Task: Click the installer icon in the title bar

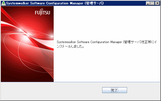Action: pos(4,3)
